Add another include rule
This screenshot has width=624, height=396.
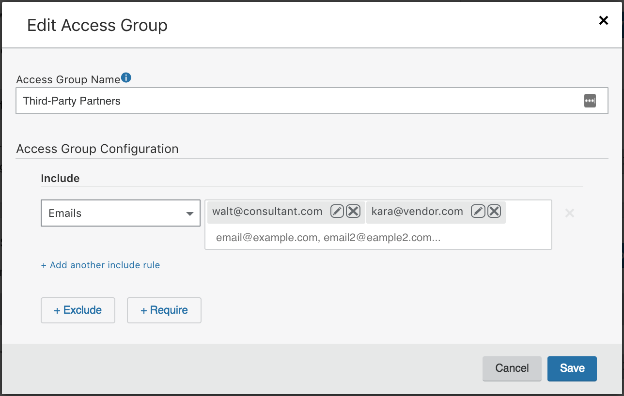[x=100, y=265]
